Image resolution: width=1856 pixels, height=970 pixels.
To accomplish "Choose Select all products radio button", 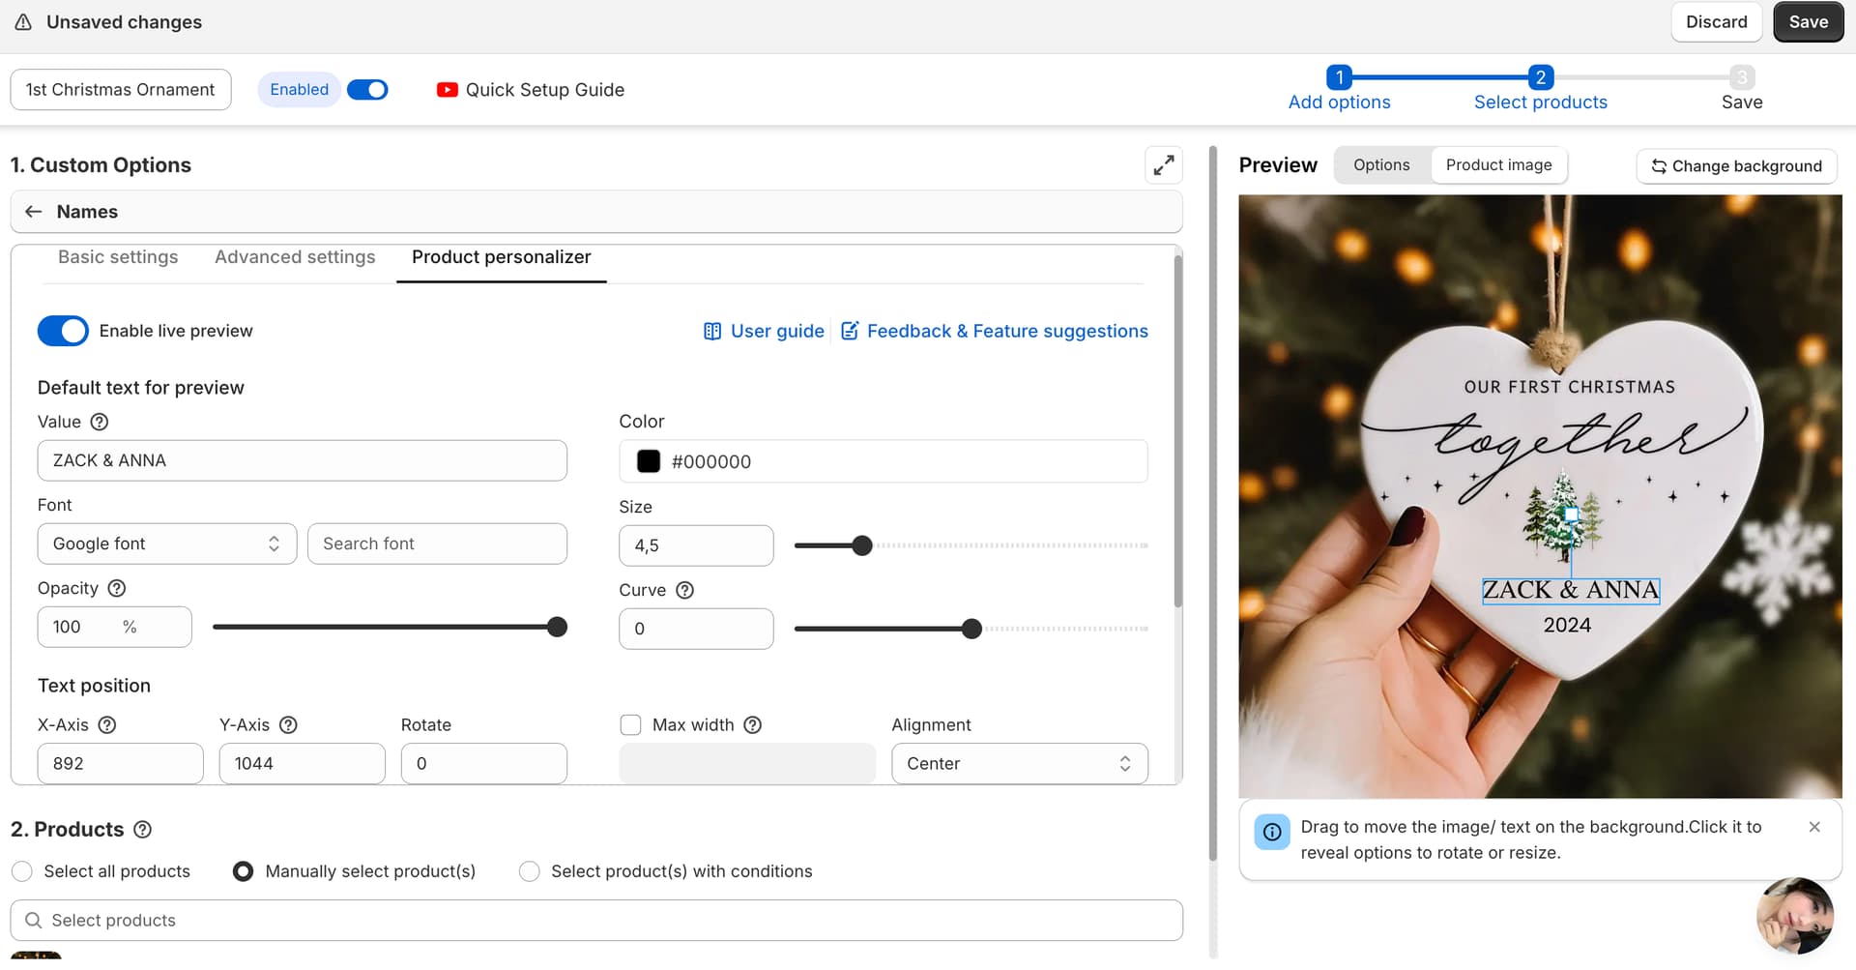I will tap(22, 871).
